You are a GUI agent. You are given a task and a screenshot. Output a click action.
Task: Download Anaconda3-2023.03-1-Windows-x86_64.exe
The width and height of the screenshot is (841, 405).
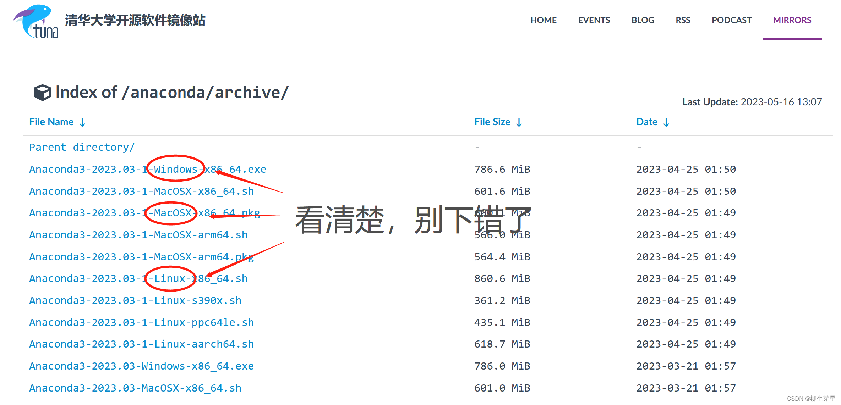pyautogui.click(x=148, y=169)
